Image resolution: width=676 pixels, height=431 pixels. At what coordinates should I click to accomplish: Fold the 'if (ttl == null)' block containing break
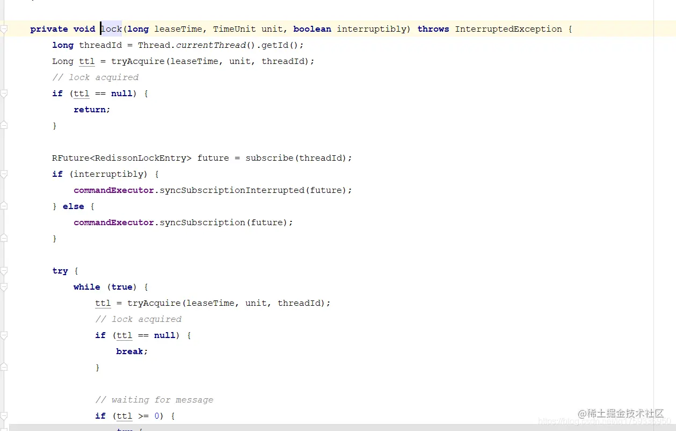pos(3,335)
